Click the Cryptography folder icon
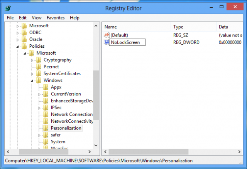Image resolution: width=247 pixels, height=169 pixels. click(x=39, y=60)
